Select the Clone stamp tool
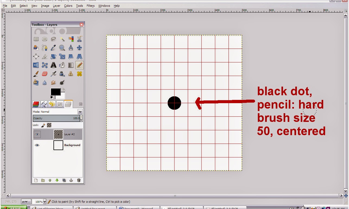The height and width of the screenshot is (209, 349). 71,74
